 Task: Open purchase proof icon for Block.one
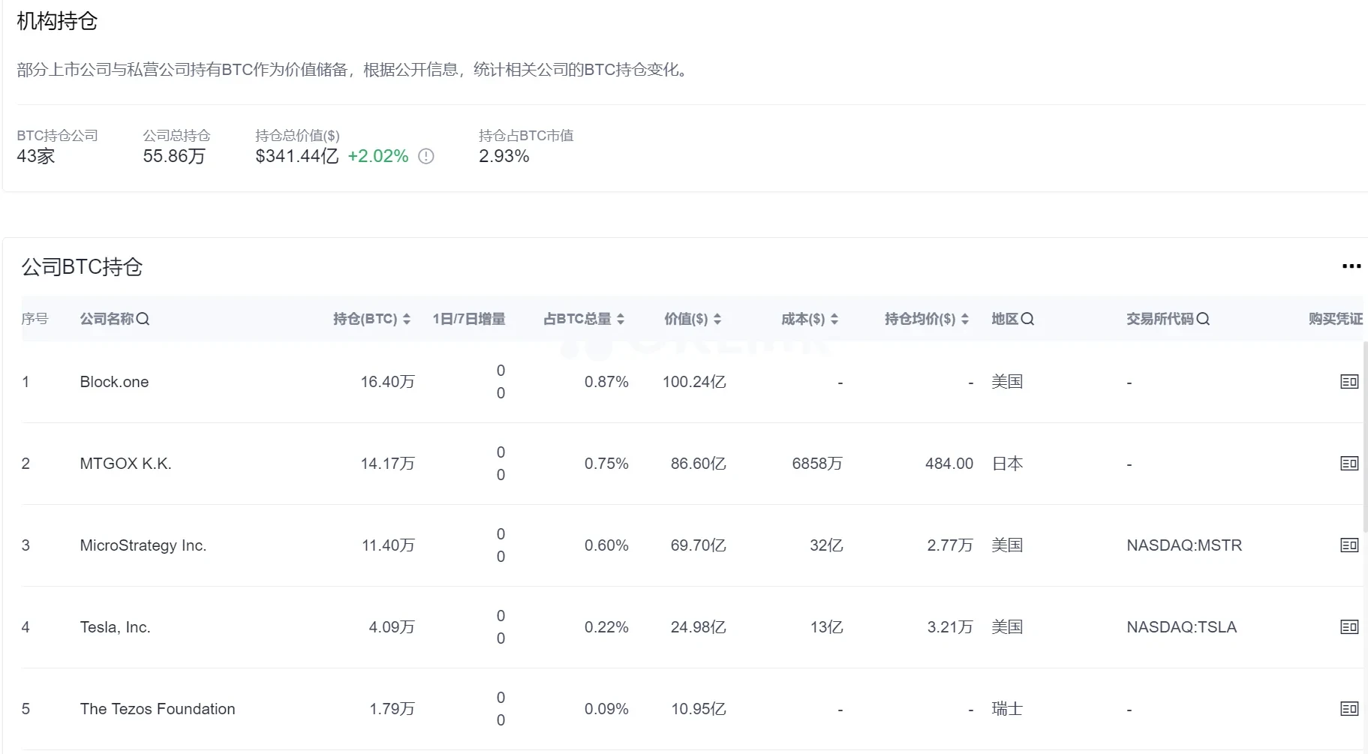click(1348, 382)
